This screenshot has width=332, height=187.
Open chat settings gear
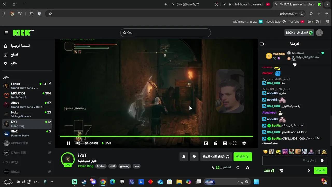[309, 171]
